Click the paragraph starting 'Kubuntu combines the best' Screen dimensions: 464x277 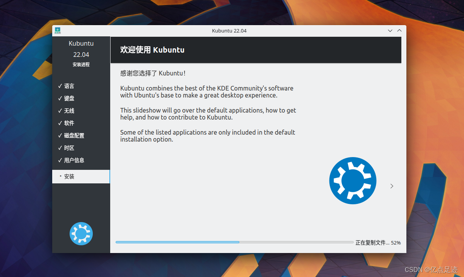tap(207, 92)
